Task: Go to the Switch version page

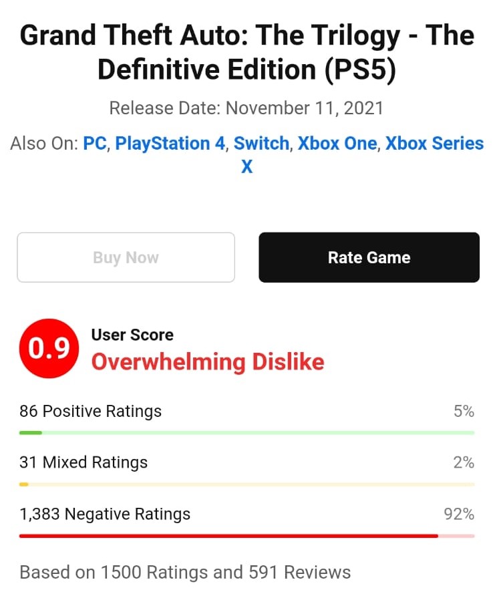Action: pos(261,144)
